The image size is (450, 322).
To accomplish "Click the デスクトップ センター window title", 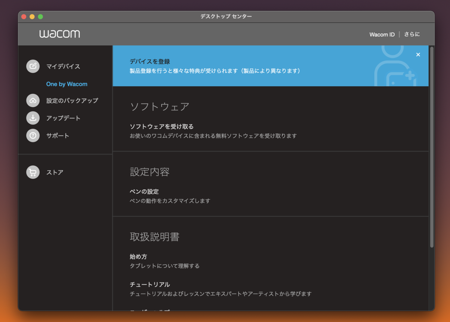I will 226,16.
